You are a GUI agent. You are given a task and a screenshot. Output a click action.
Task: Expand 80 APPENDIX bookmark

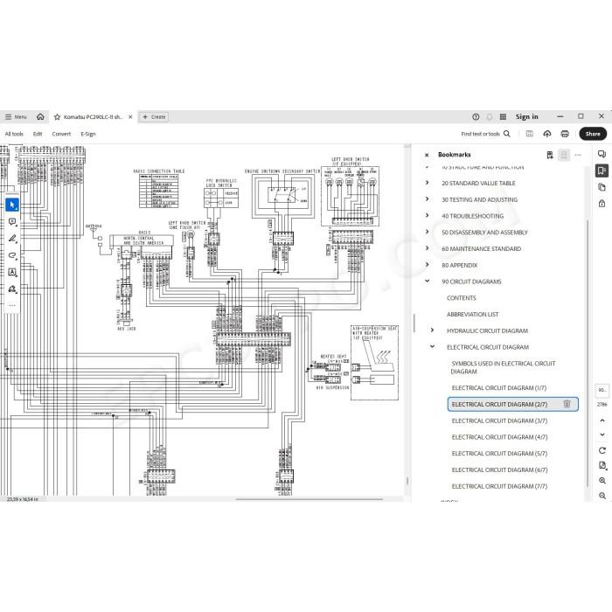click(x=427, y=265)
